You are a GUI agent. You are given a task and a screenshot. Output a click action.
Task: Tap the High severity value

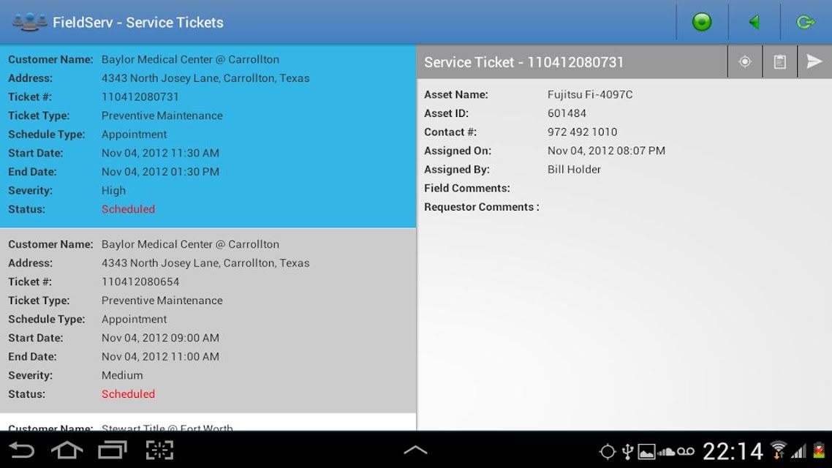(113, 190)
